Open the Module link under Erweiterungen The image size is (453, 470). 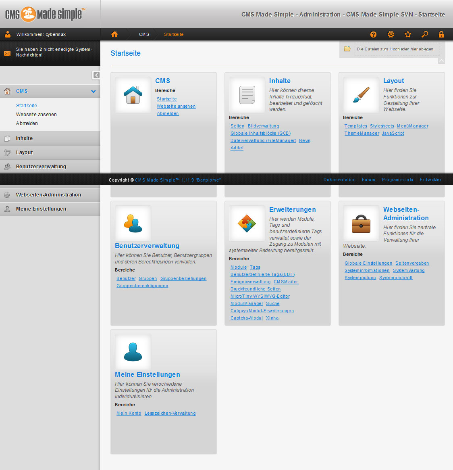coord(239,267)
